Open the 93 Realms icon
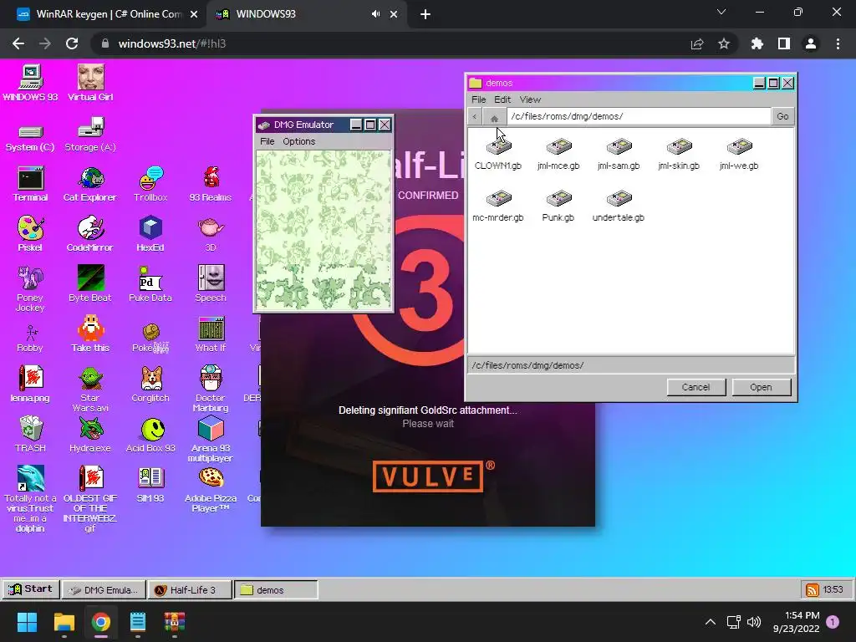856x642 pixels. (210, 184)
